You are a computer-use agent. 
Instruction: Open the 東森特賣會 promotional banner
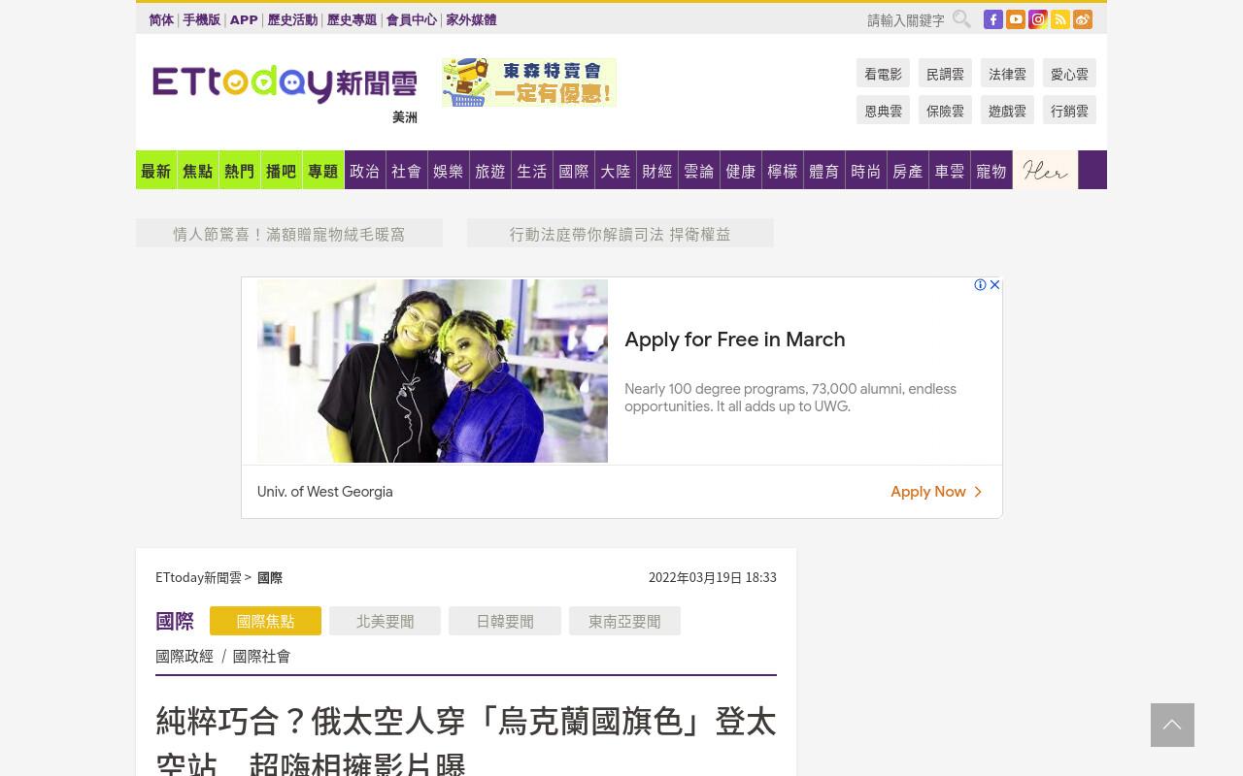pyautogui.click(x=529, y=82)
